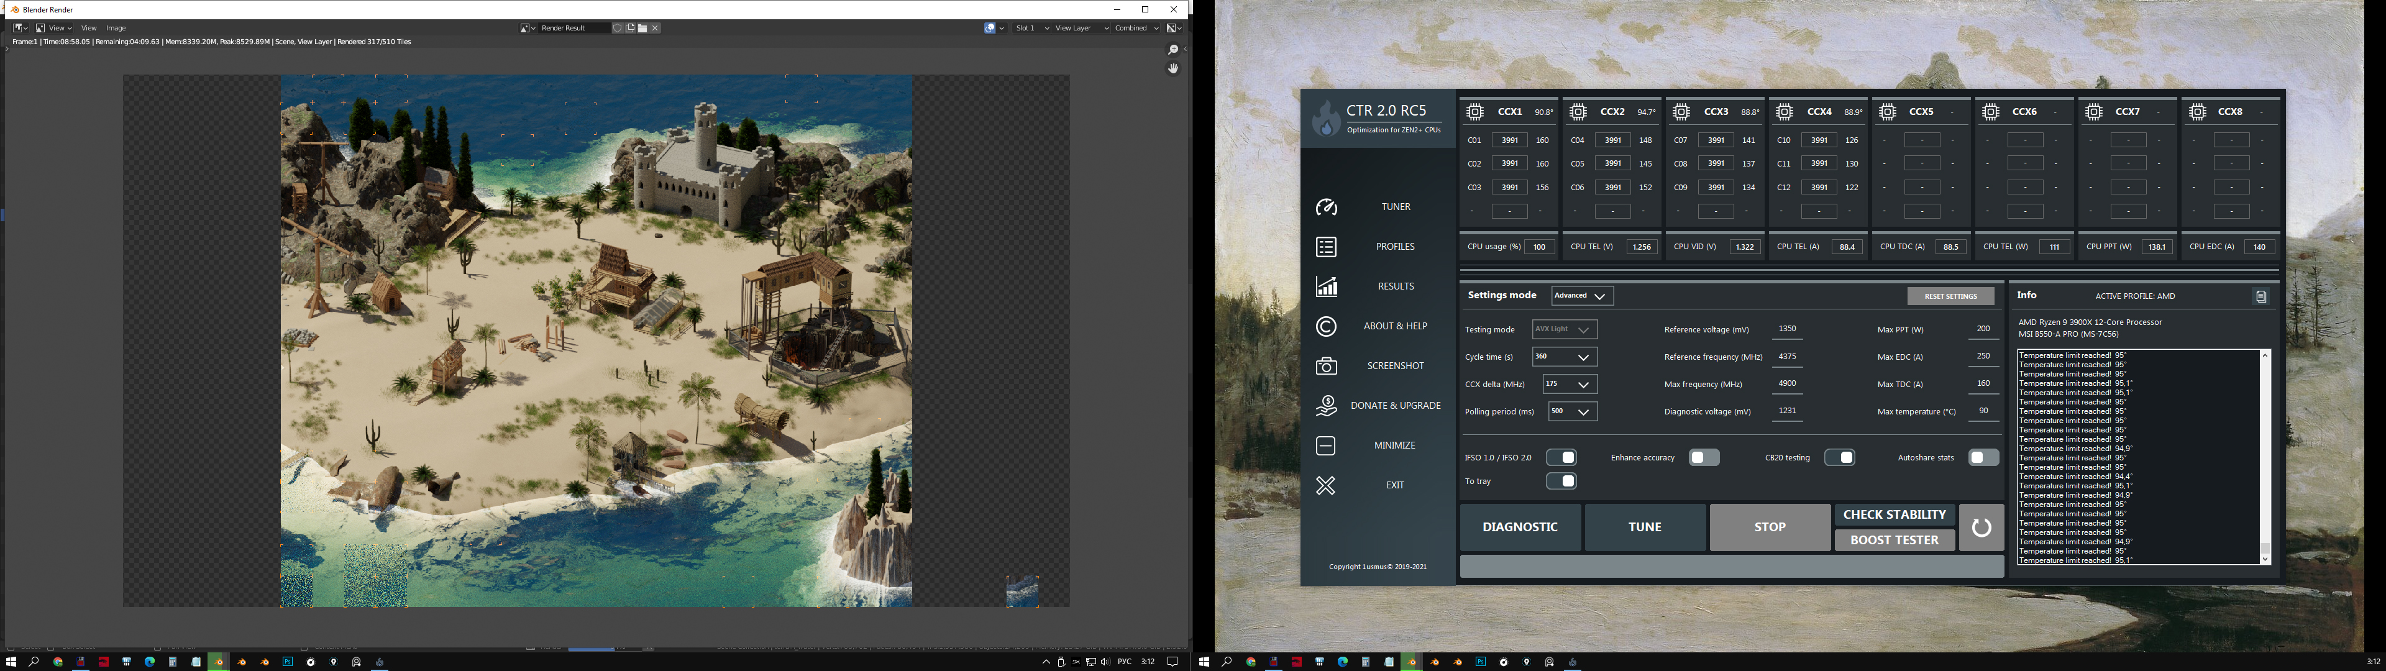Open the RESULTS label in CTR sidebar
This screenshot has height=671, width=2386.
(1396, 286)
